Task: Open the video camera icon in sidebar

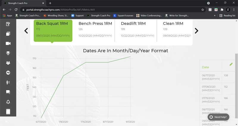Action: coord(8,44)
